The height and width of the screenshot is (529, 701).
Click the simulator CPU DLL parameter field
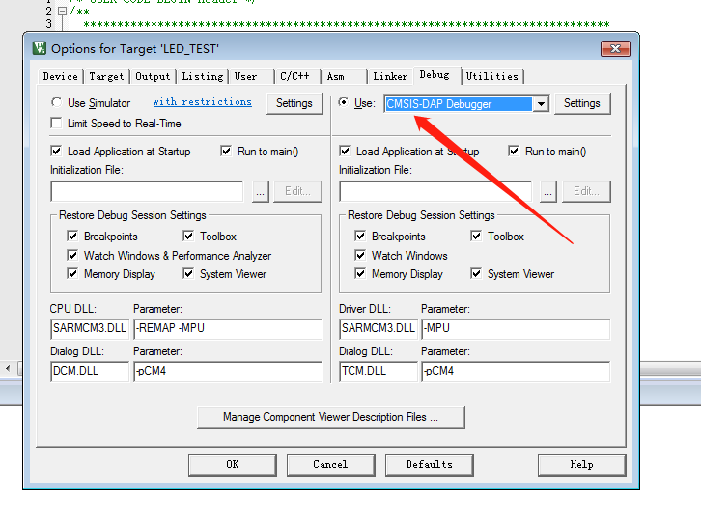[x=227, y=329]
